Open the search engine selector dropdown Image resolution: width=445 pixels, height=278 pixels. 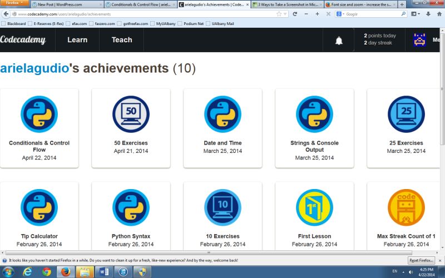tap(340, 14)
